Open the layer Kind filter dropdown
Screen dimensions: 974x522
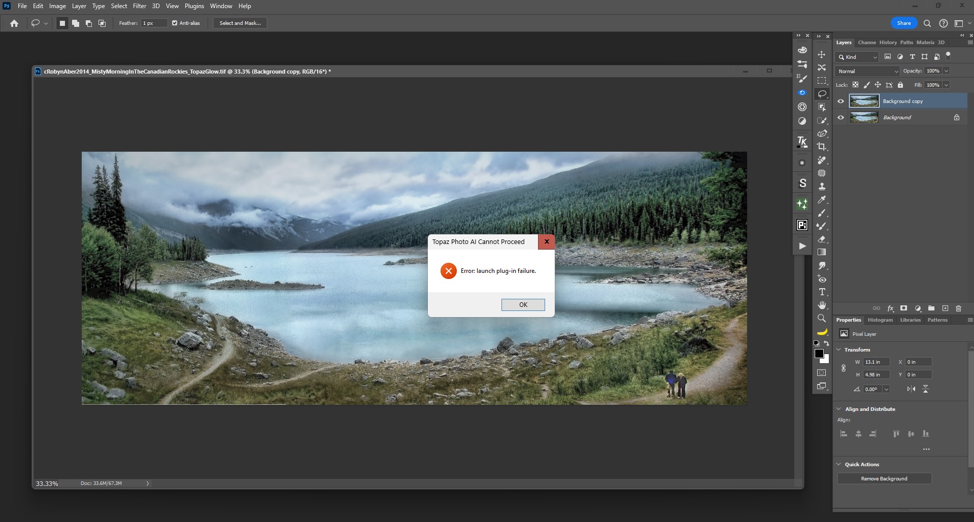pos(857,57)
